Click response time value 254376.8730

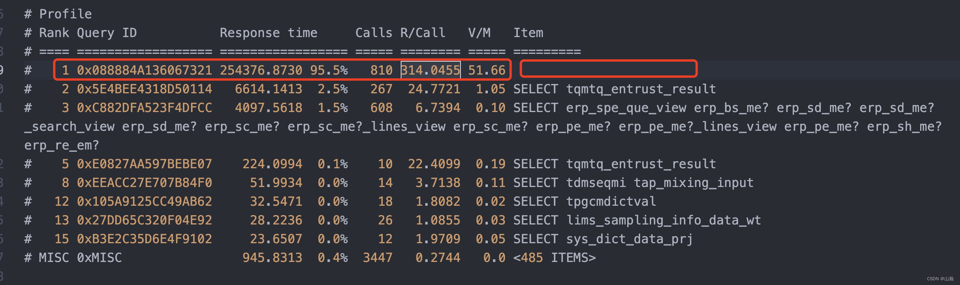click(261, 70)
